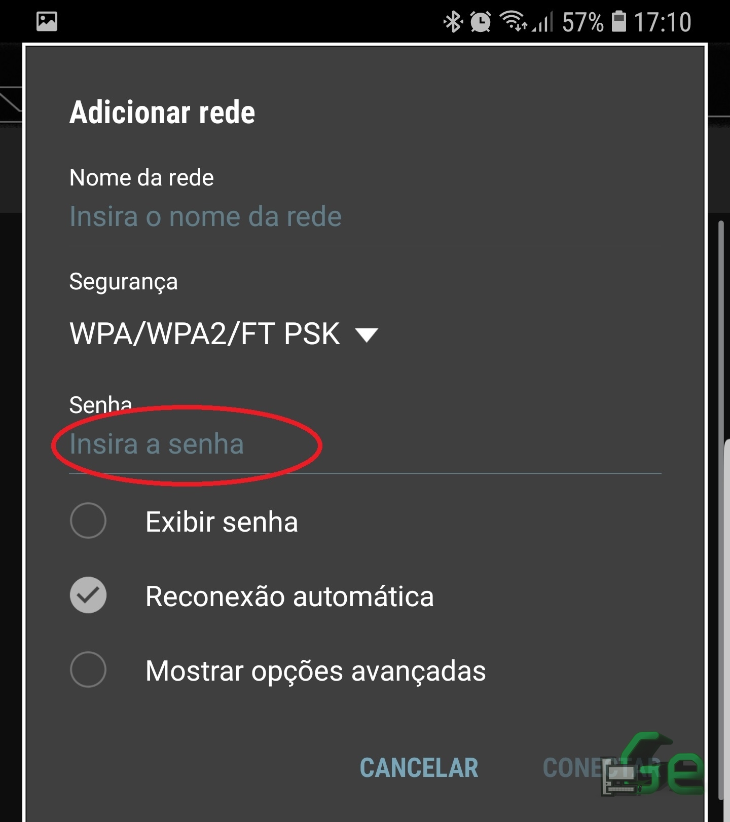Tap the clock showing 17:10
730x822 pixels.
pyautogui.click(x=663, y=22)
